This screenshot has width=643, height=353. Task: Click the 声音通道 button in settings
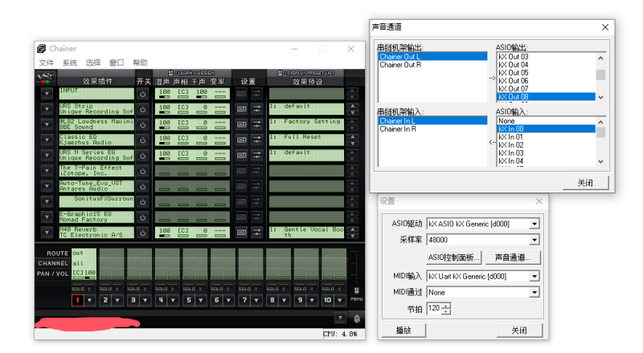pyautogui.click(x=513, y=258)
